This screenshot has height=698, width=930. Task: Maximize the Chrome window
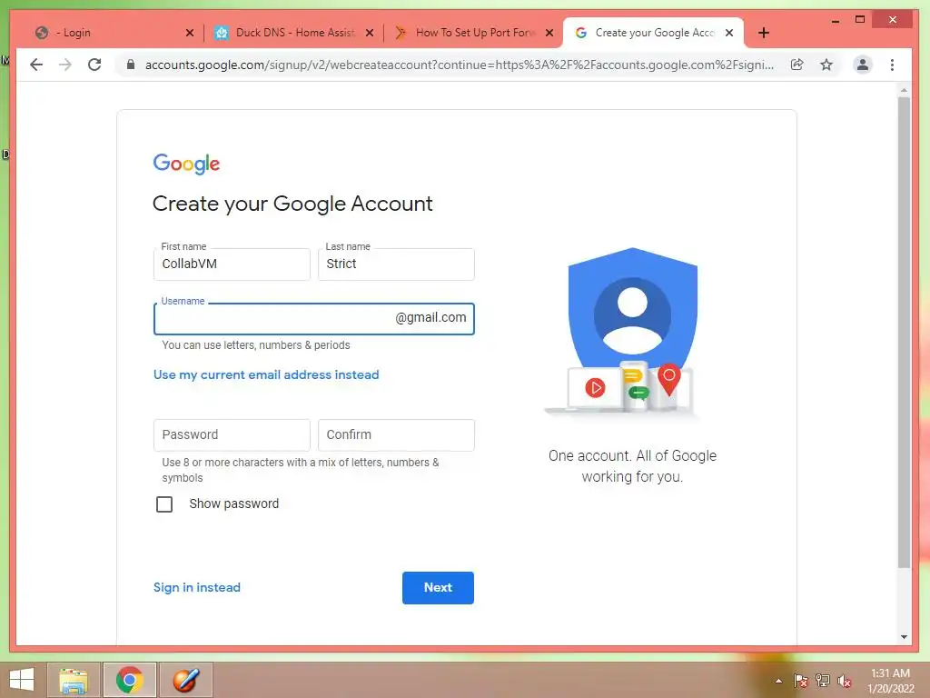[860, 20]
